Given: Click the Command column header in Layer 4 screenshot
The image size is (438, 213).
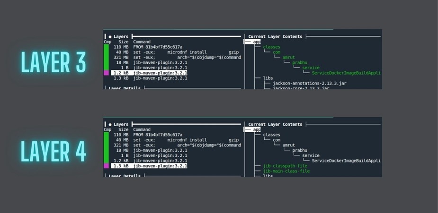Looking at the screenshot, I should (142, 129).
